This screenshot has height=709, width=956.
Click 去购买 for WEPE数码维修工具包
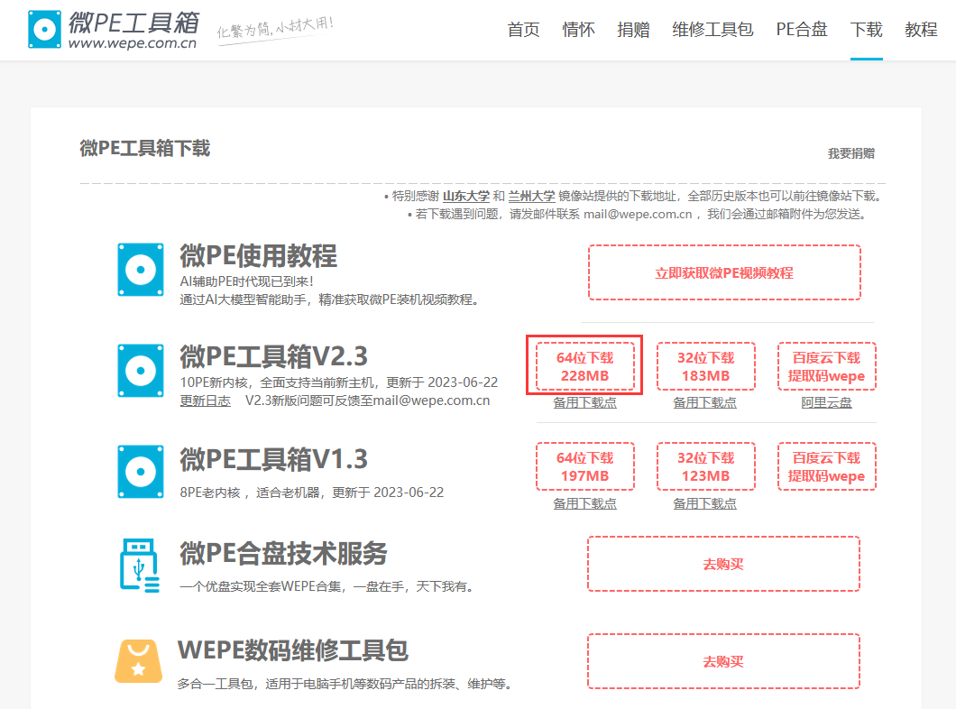click(x=723, y=661)
